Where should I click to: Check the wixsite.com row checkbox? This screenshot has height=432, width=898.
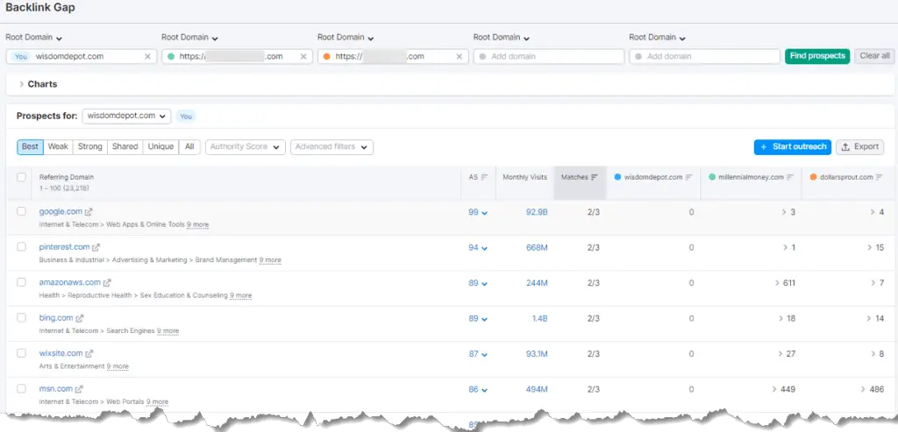[21, 353]
